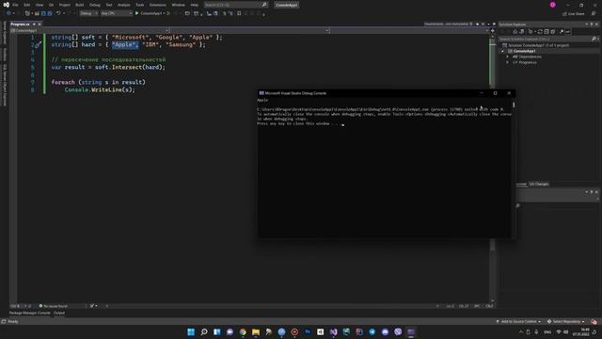Screen dimensions: 602x339
Task: Open the Project menu
Action: [x=65, y=5]
